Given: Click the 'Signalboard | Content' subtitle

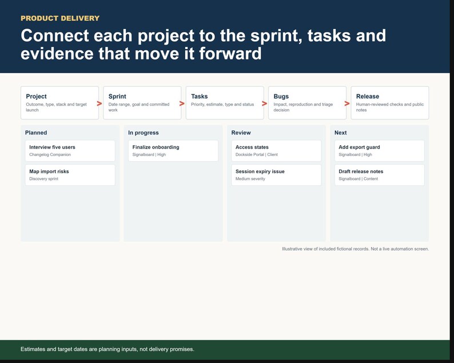Looking at the screenshot, I should [358, 179].
